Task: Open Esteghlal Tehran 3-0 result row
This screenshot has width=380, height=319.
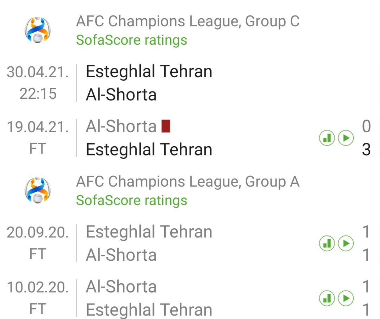Action: [190, 138]
